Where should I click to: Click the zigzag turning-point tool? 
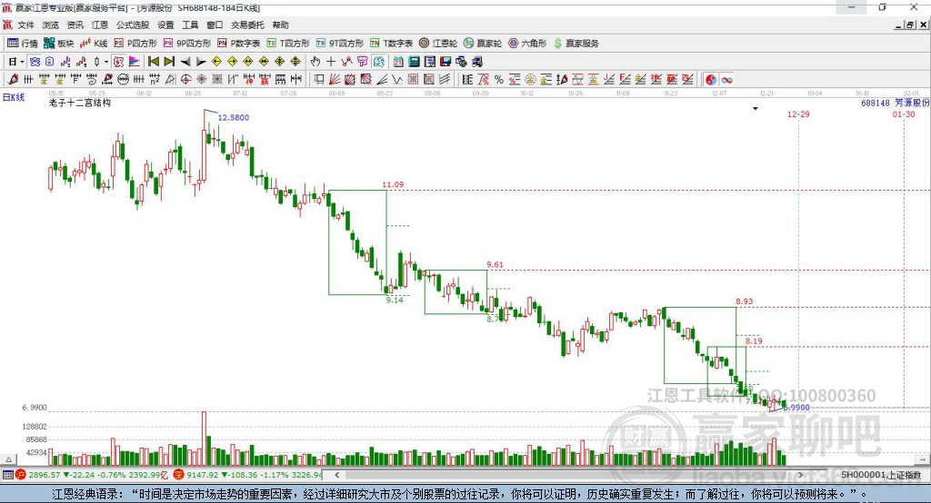[x=346, y=62]
